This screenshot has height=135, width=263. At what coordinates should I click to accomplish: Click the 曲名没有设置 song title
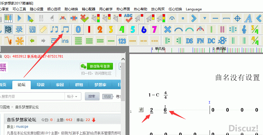pos(238,78)
